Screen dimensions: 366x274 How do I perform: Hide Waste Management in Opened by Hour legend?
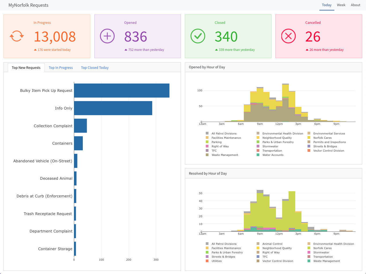[x=225, y=155]
